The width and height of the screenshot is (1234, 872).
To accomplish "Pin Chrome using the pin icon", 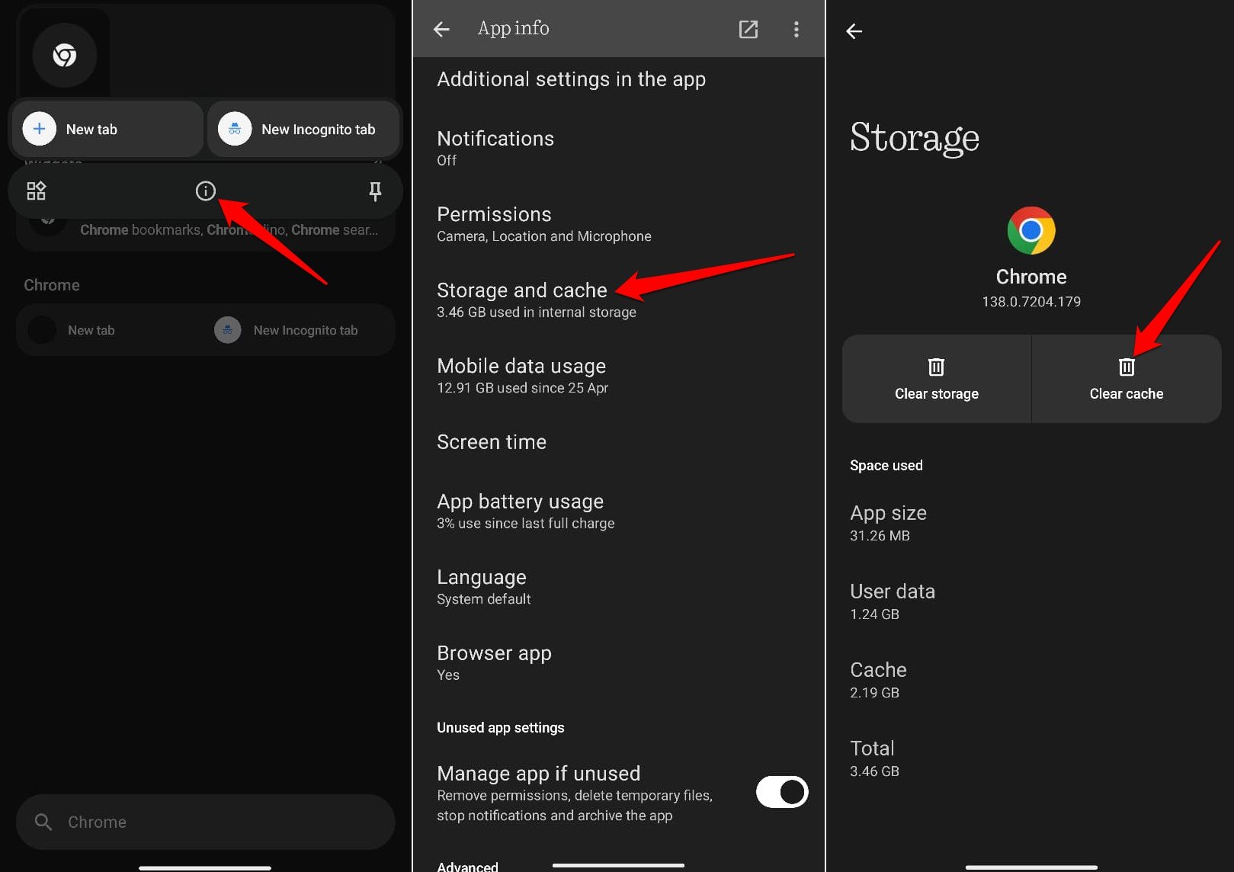I will (x=375, y=191).
